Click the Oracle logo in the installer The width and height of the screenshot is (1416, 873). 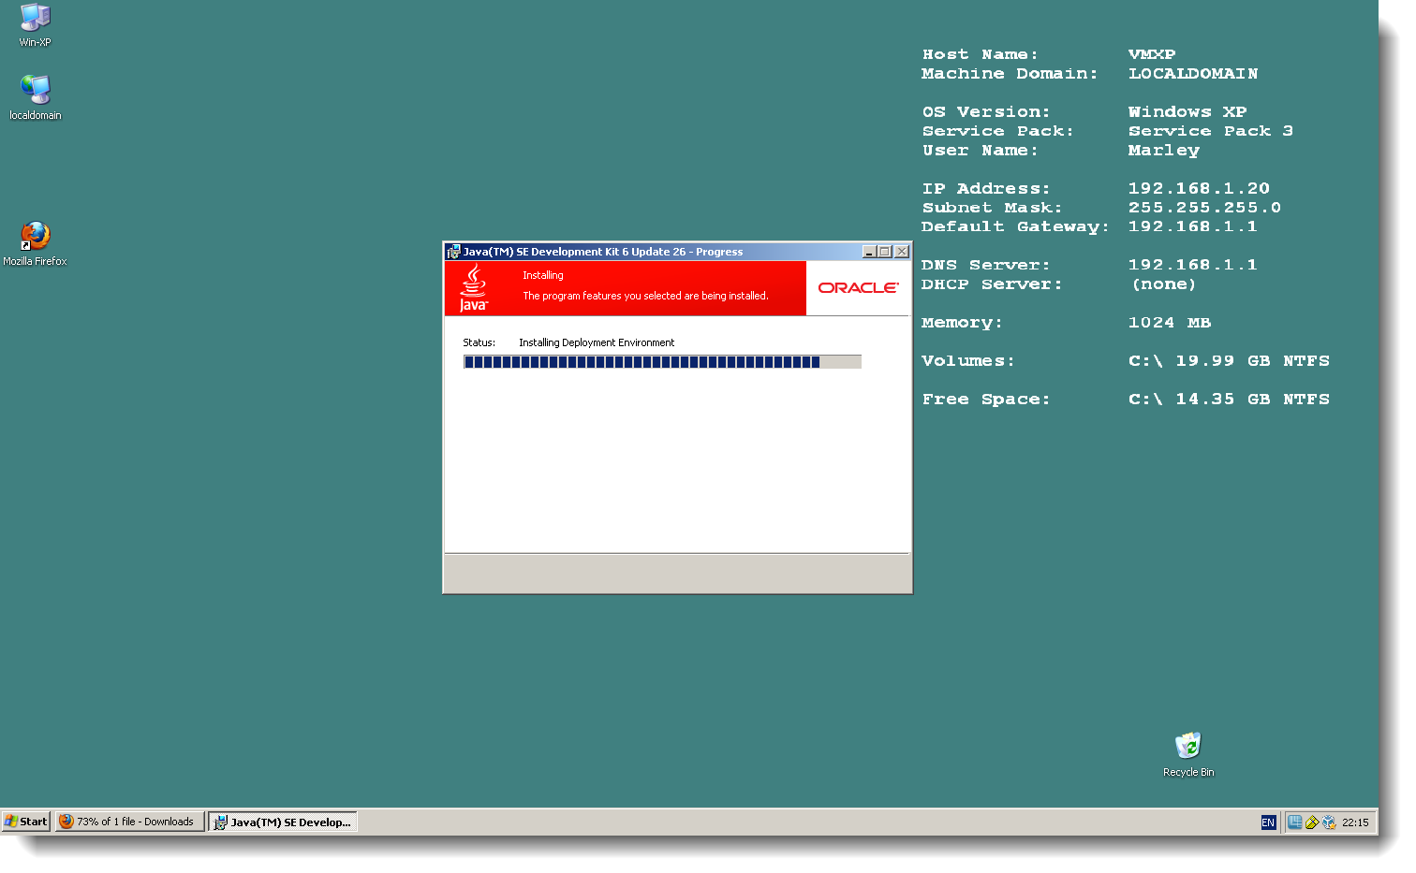pos(858,287)
